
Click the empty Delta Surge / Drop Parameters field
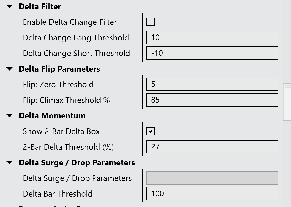tap(212, 178)
